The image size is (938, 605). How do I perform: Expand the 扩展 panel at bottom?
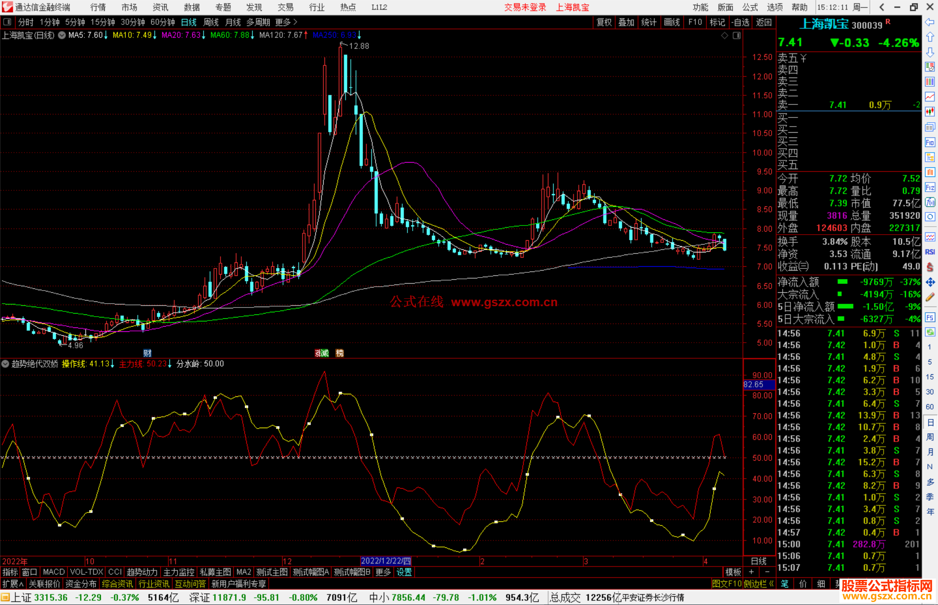[13, 584]
